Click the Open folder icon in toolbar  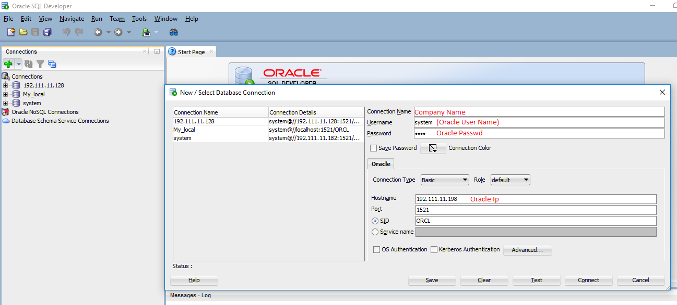[23, 32]
